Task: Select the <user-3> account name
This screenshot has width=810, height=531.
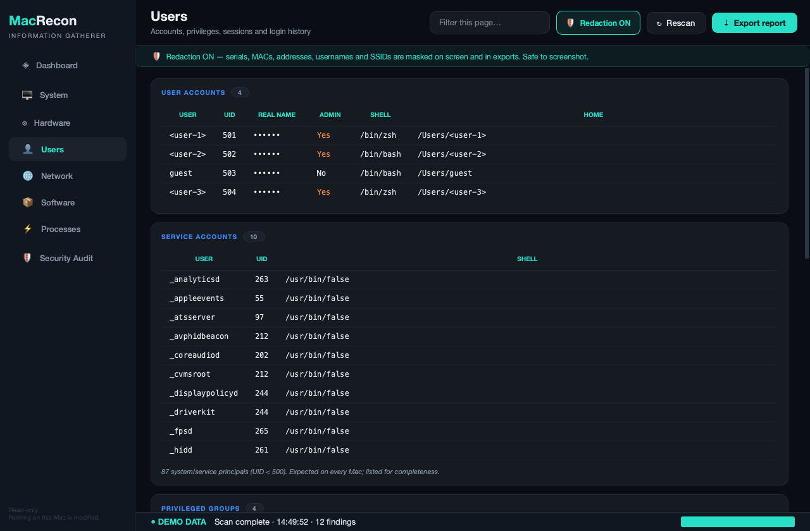Action: [x=187, y=192]
